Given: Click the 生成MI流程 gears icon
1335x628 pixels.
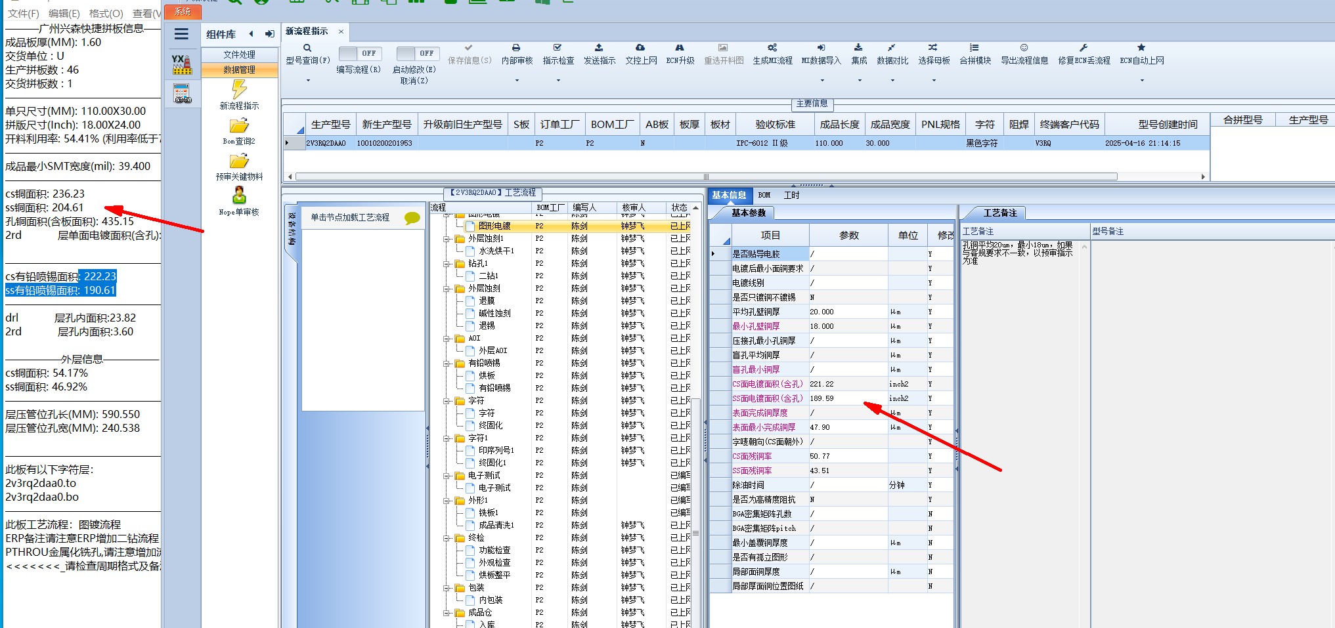Looking at the screenshot, I should tap(772, 48).
